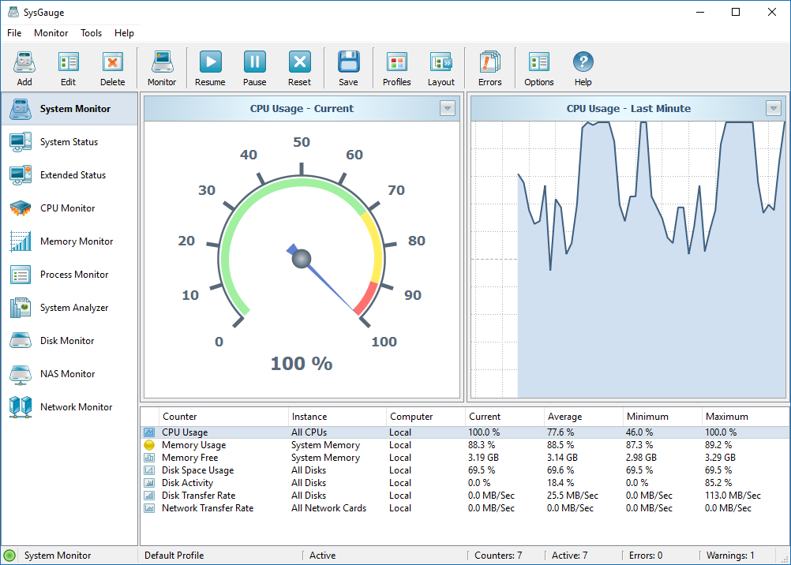Image resolution: width=791 pixels, height=565 pixels.
Task: Click the Network Transfer Rate row icon
Action: tap(149, 508)
